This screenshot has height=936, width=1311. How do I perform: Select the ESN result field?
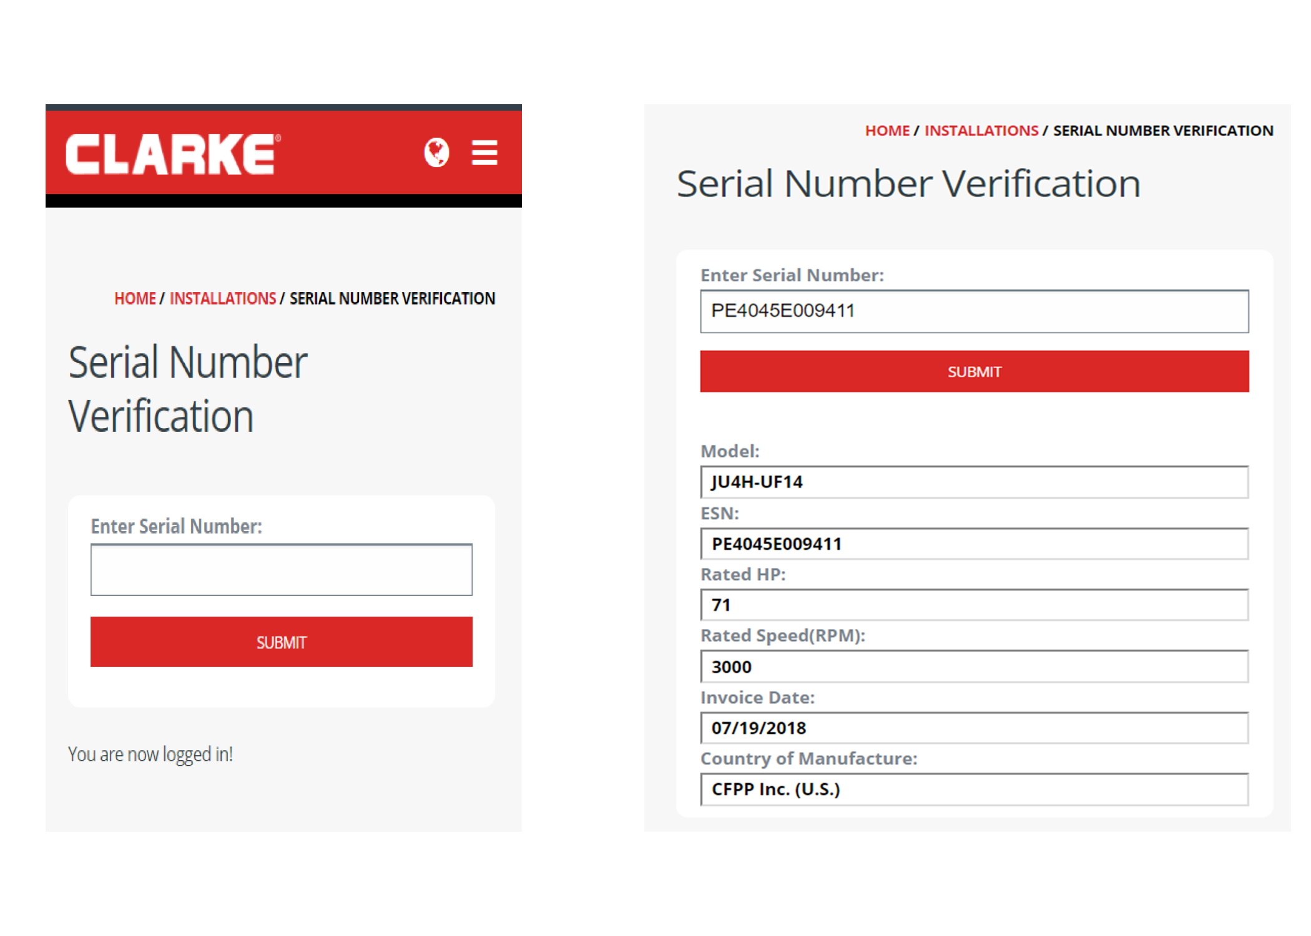click(974, 544)
